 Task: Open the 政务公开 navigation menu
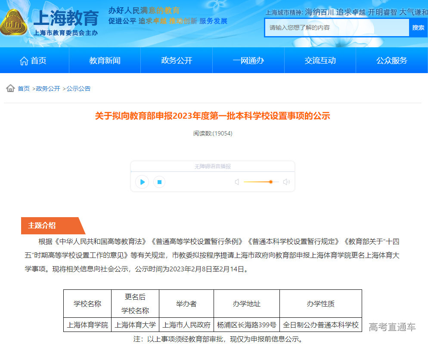pos(176,60)
